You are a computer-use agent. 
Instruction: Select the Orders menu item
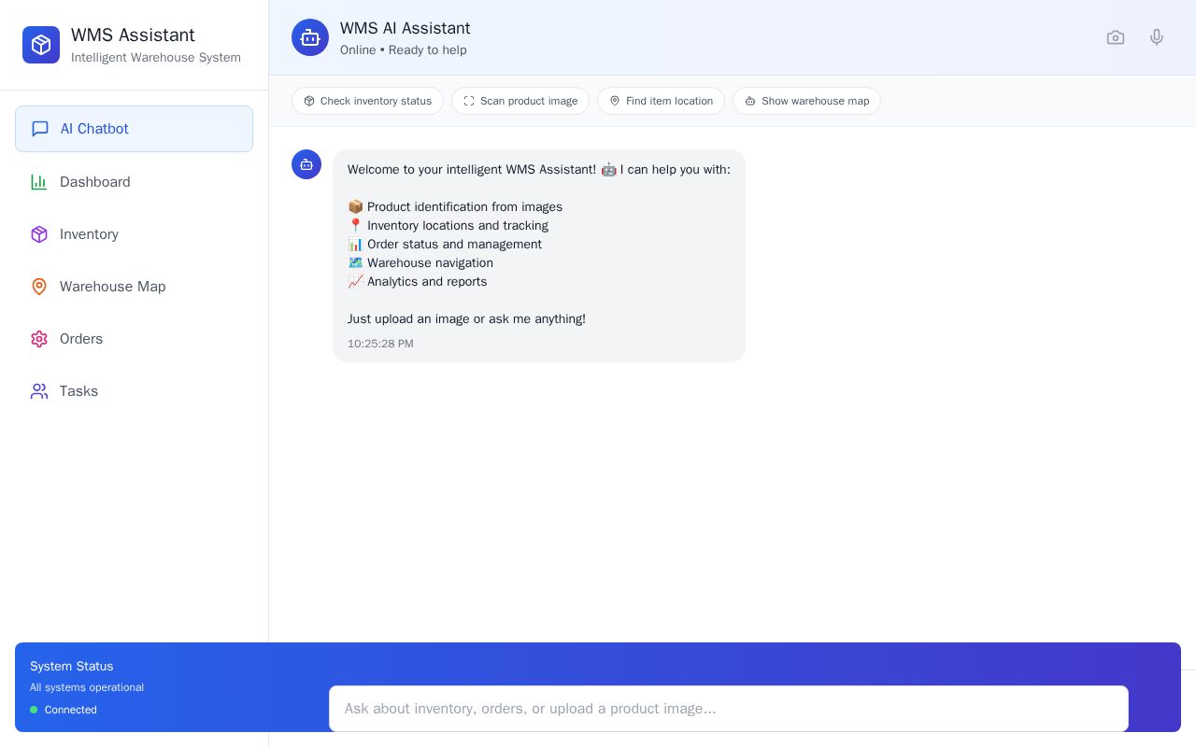(x=134, y=339)
